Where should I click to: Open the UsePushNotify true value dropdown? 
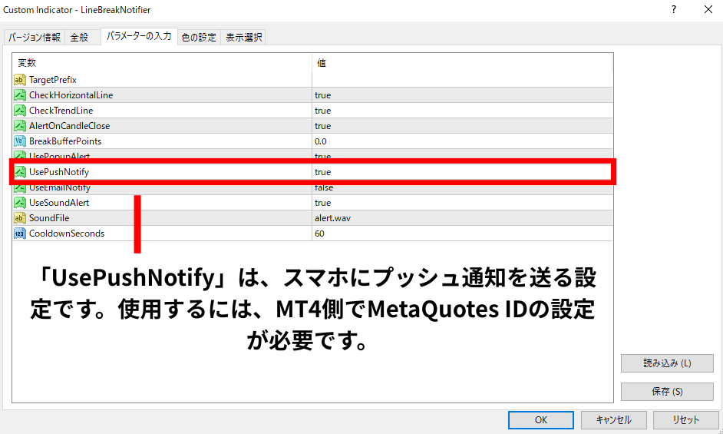tap(461, 172)
